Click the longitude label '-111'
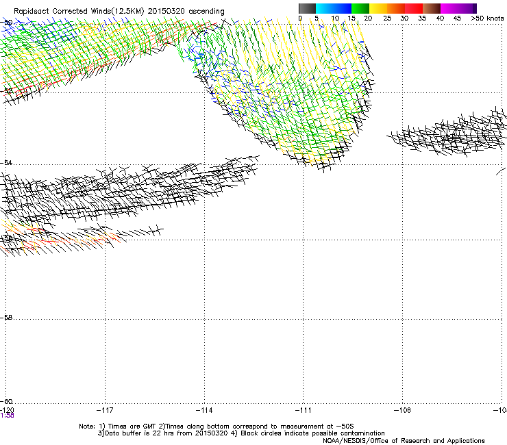 tap(304, 410)
